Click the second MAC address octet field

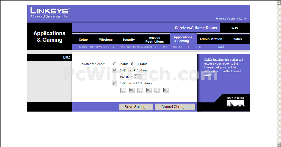tap(132, 90)
